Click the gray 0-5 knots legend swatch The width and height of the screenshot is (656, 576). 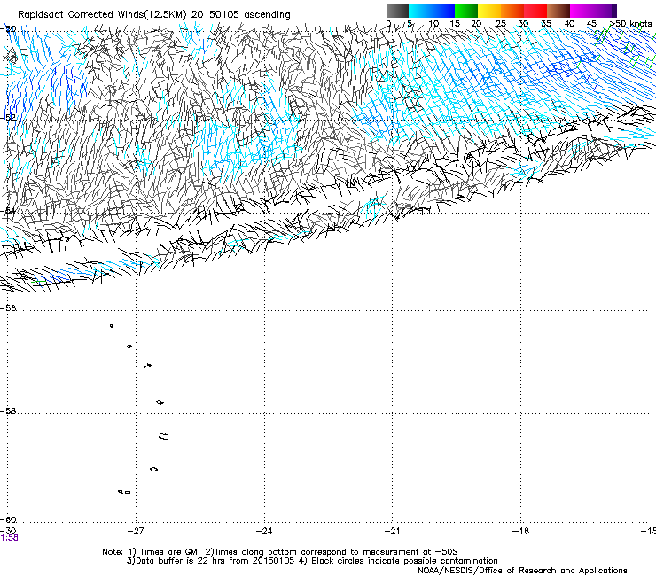click(397, 11)
